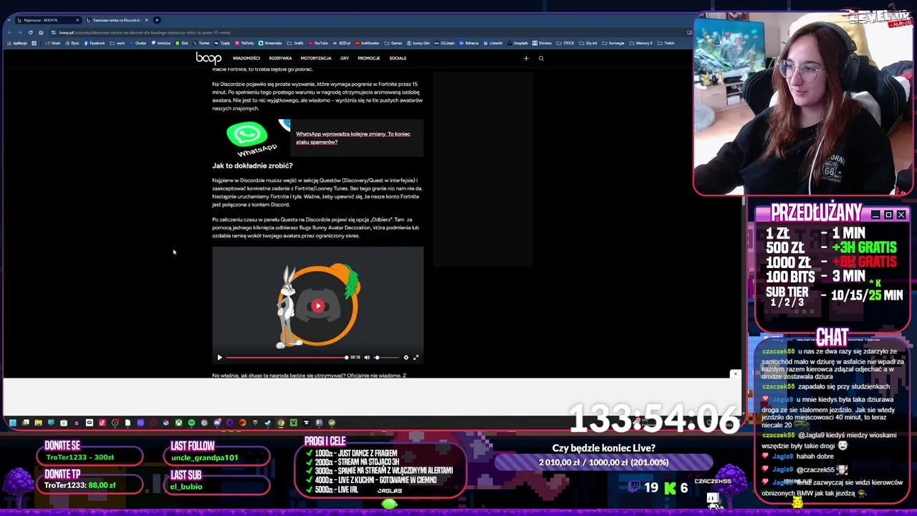
Task: Open the MOTORYZACJA menu
Action: [x=316, y=58]
